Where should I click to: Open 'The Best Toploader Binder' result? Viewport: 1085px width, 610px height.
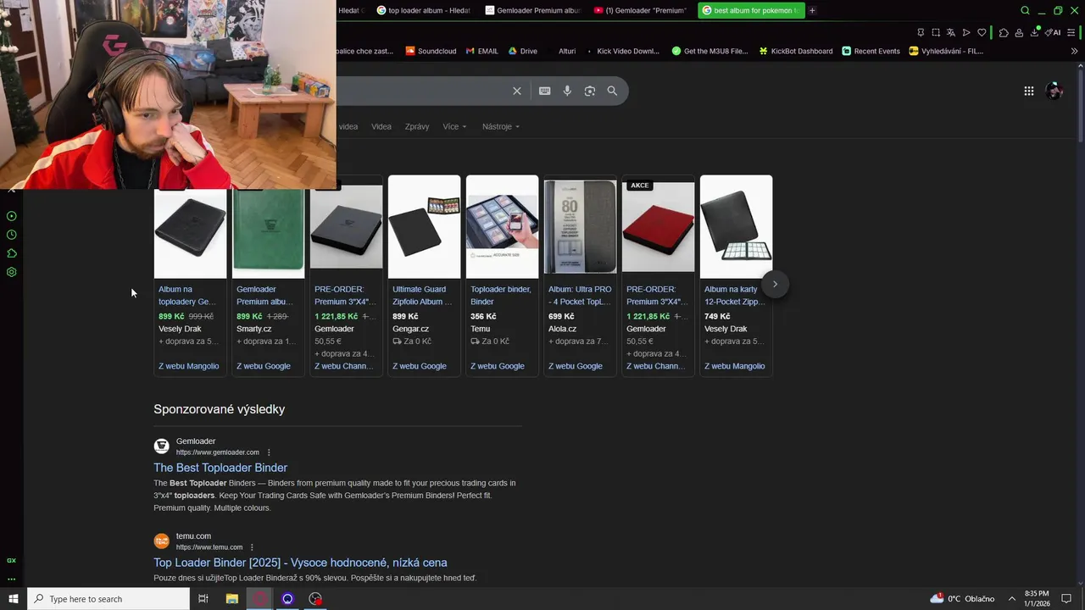pyautogui.click(x=220, y=468)
